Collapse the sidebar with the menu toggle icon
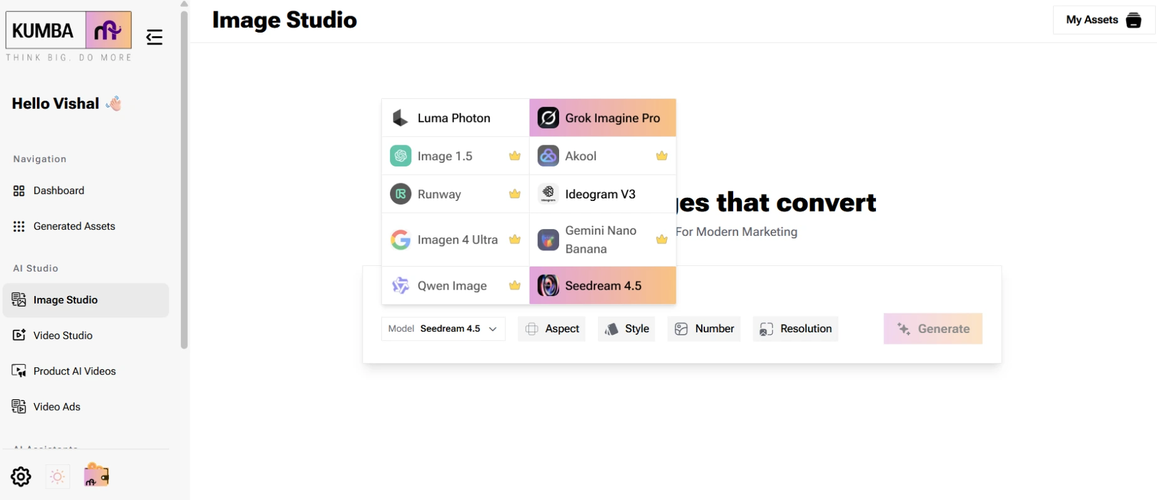Viewport: 1157px width, 500px height. 154,38
